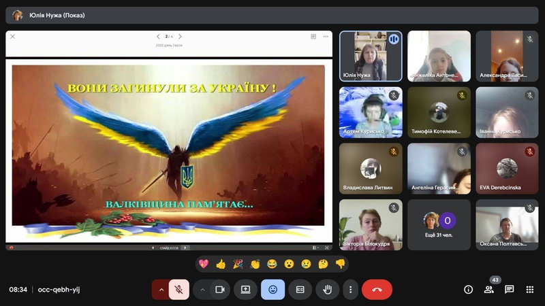Turn on closed captions
This screenshot has width=545, height=306.
pyautogui.click(x=300, y=290)
